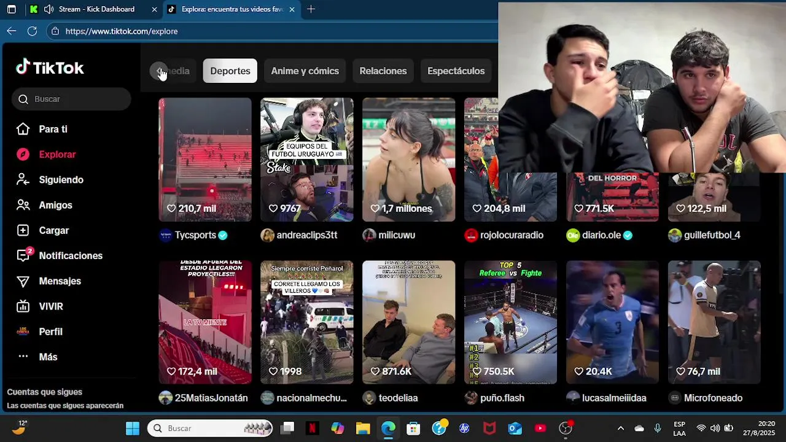This screenshot has width=786, height=442.
Task: Click the browser address bar URL
Action: pos(122,31)
